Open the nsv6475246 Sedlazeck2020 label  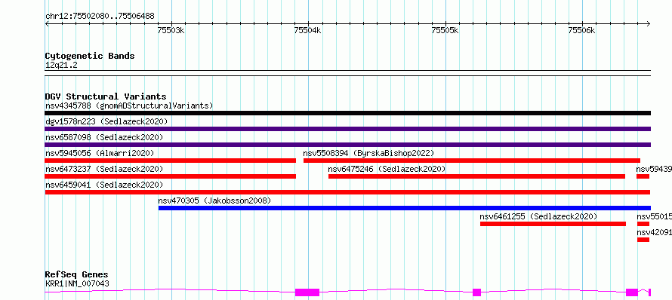click(387, 169)
